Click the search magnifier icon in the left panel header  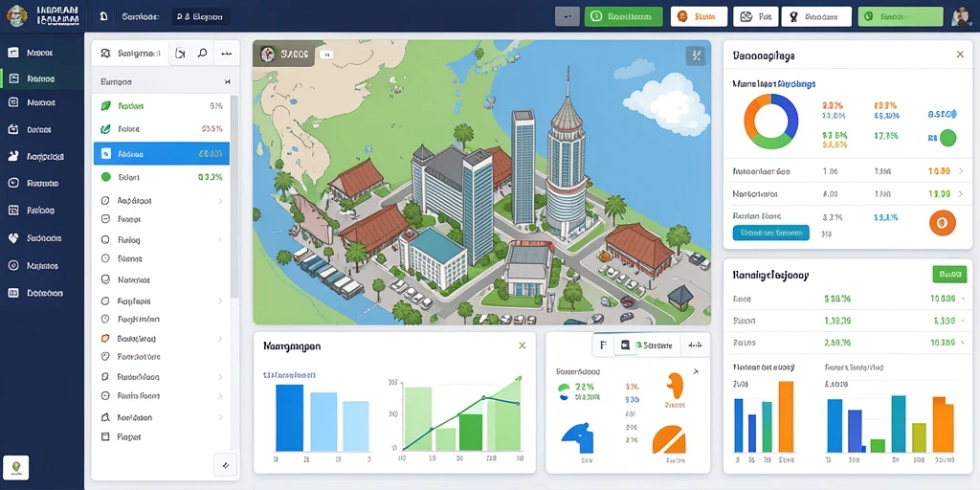(203, 54)
